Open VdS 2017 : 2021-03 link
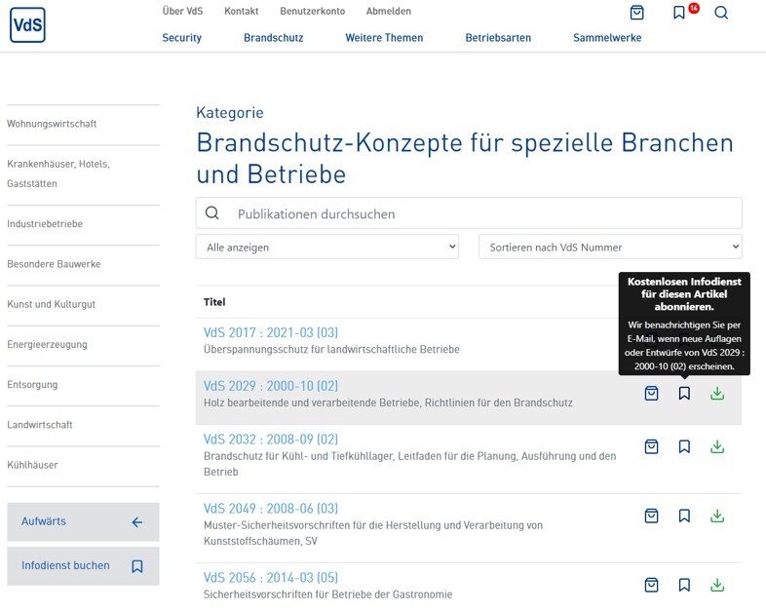 [270, 333]
